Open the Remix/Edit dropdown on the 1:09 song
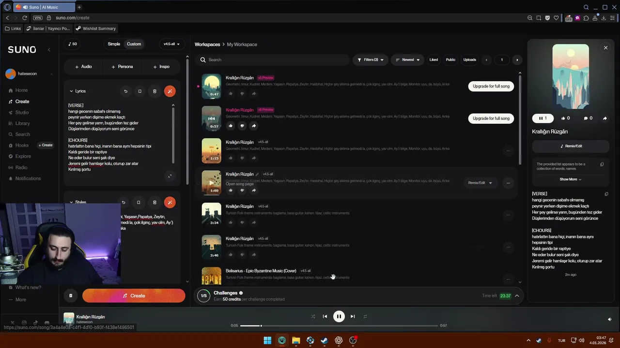This screenshot has height=348, width=620. [x=480, y=183]
